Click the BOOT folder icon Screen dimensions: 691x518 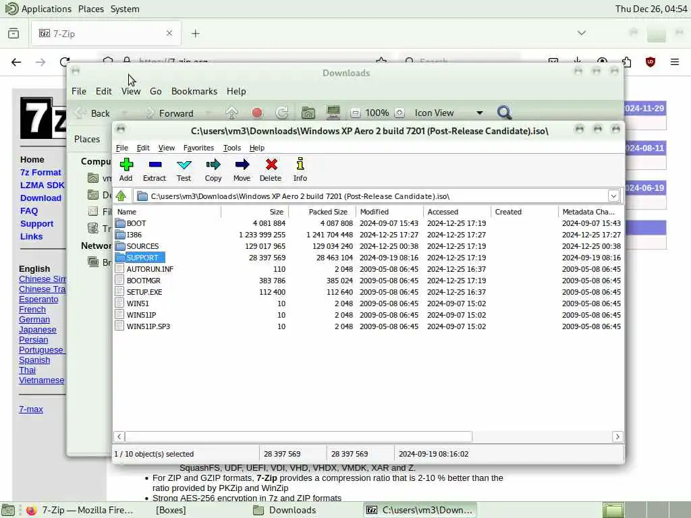[120, 223]
